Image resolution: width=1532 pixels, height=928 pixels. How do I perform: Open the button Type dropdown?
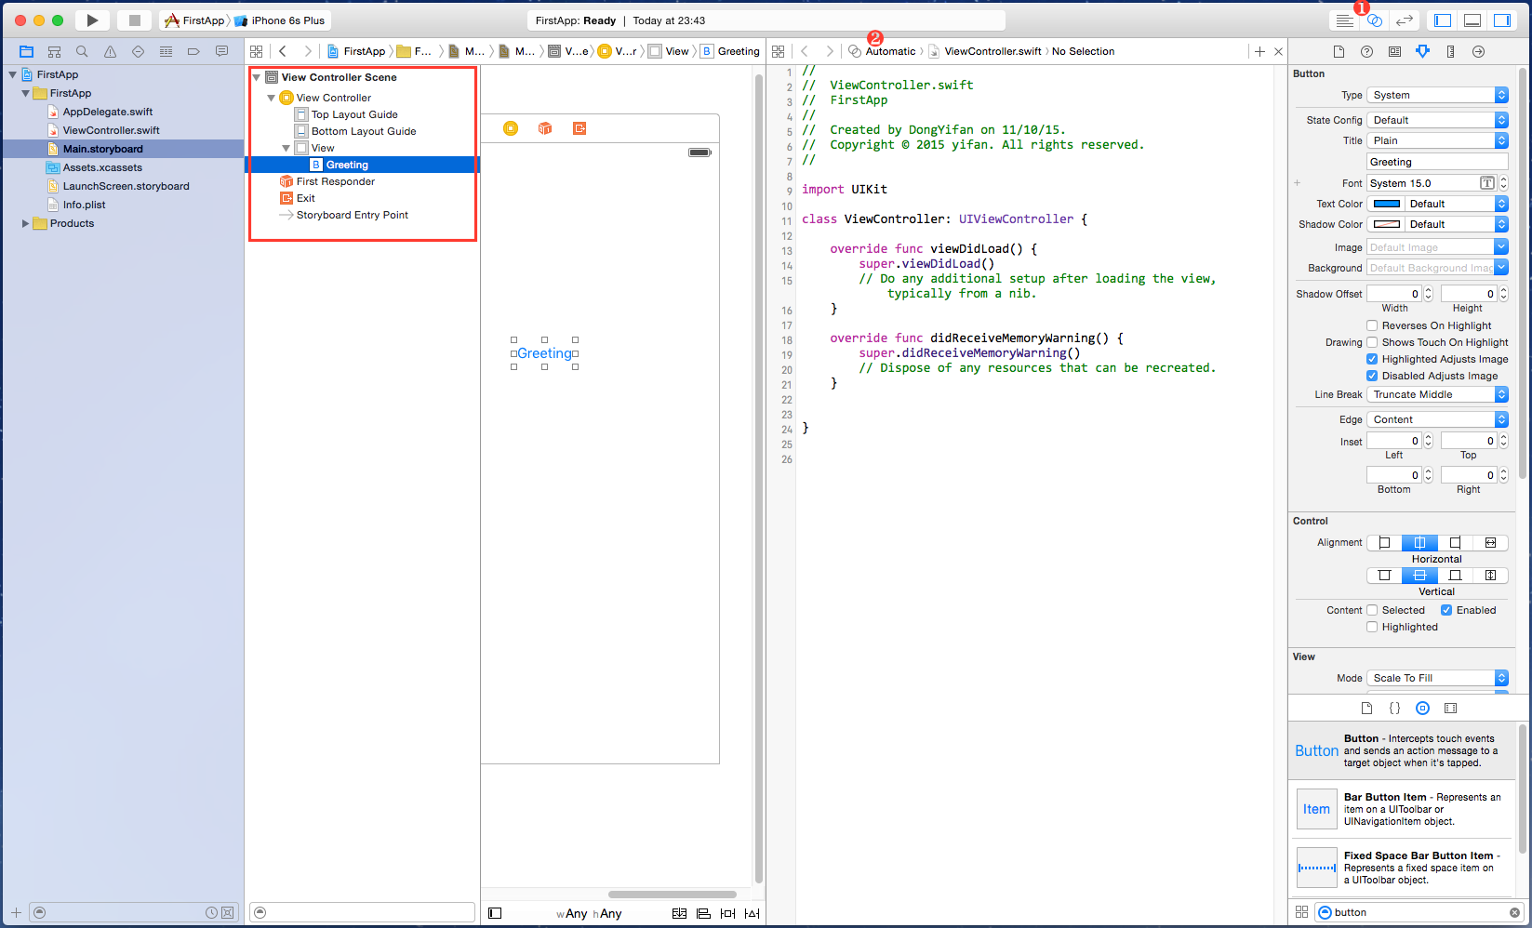pos(1436,95)
